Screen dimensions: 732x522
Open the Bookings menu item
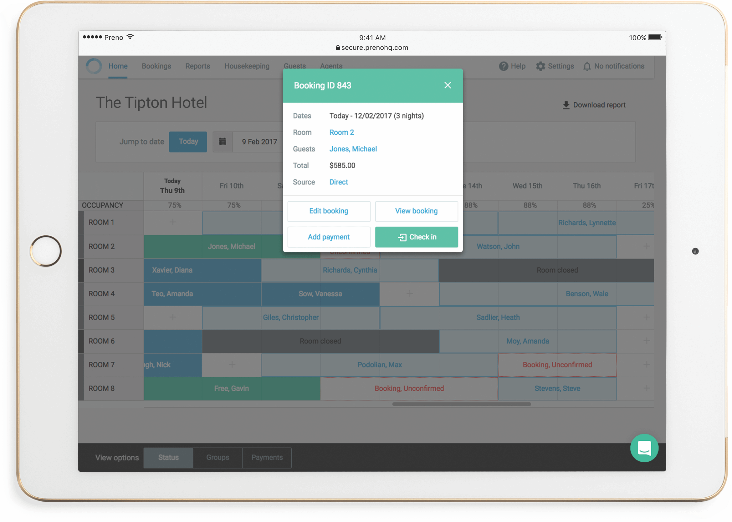[x=156, y=66]
